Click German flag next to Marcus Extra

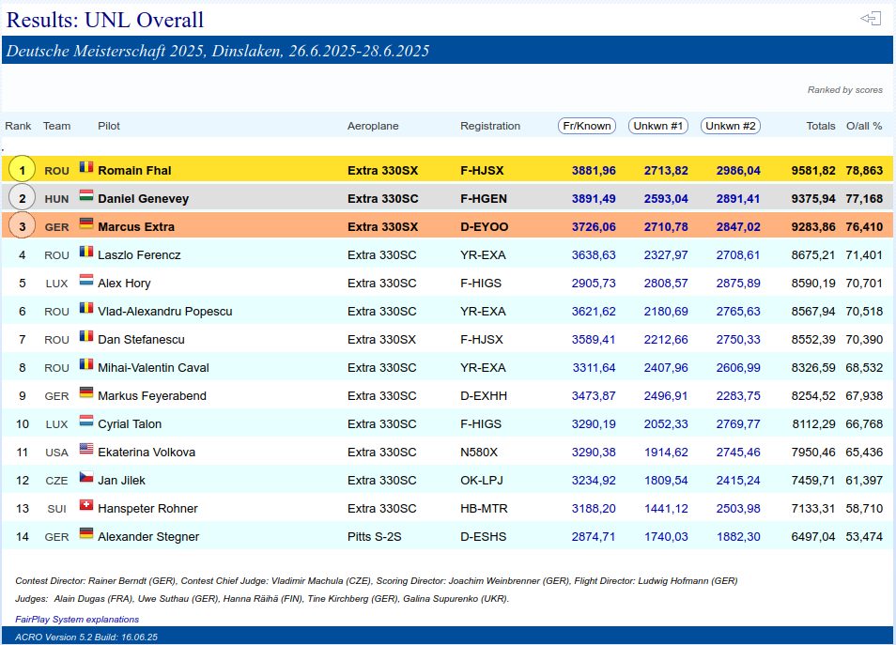point(86,223)
